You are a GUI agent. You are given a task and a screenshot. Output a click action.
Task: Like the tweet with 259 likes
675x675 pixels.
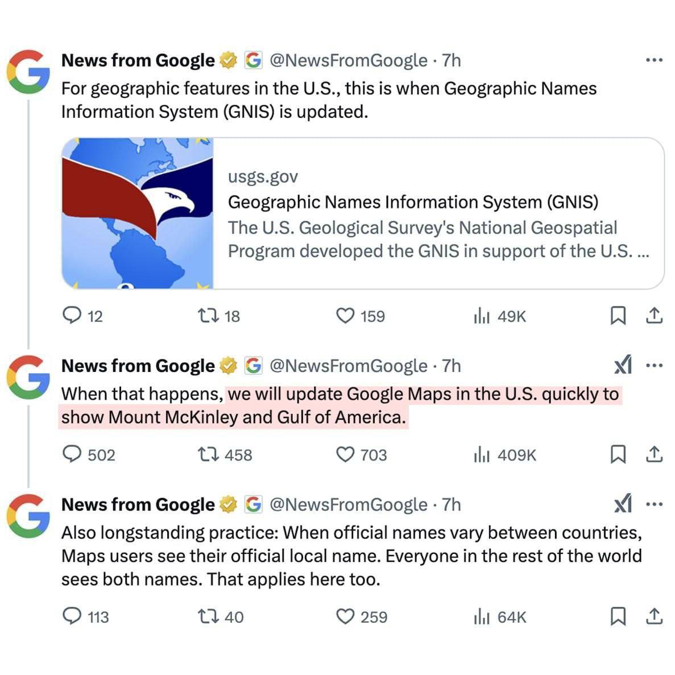pos(346,616)
